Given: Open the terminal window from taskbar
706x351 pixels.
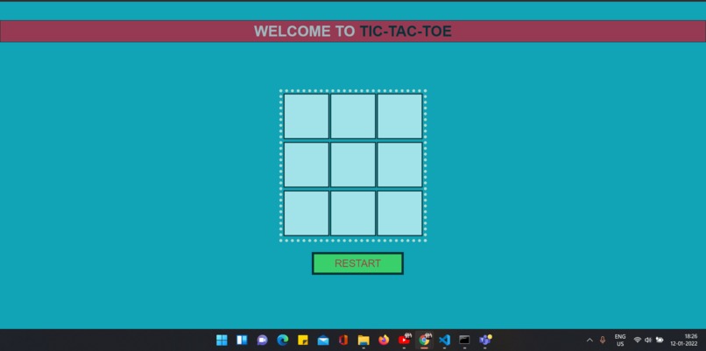Looking at the screenshot, I should (464, 340).
